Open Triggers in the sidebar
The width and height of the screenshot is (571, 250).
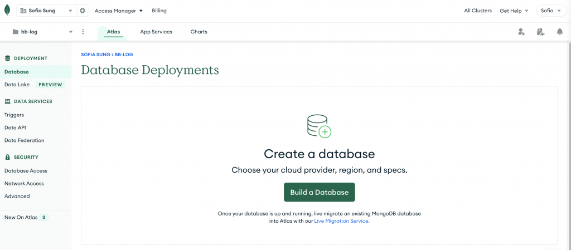(14, 115)
